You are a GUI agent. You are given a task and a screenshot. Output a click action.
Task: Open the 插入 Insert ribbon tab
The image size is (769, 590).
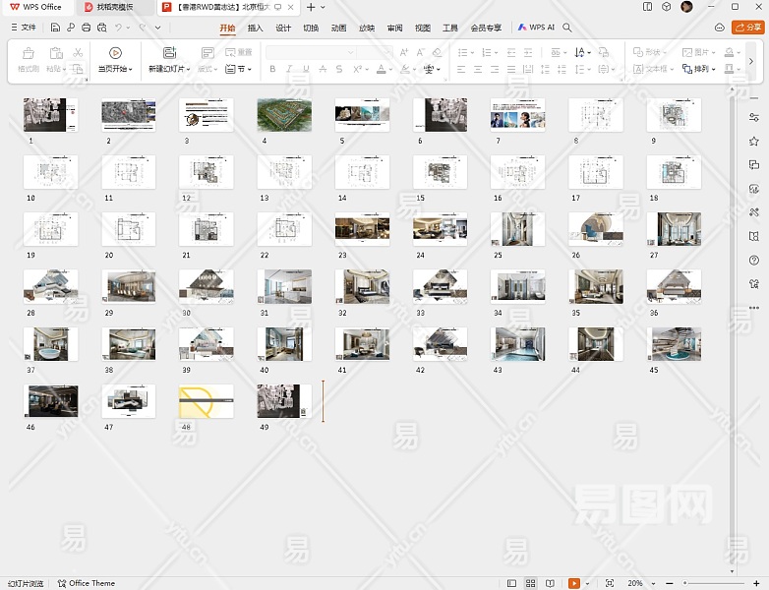256,28
